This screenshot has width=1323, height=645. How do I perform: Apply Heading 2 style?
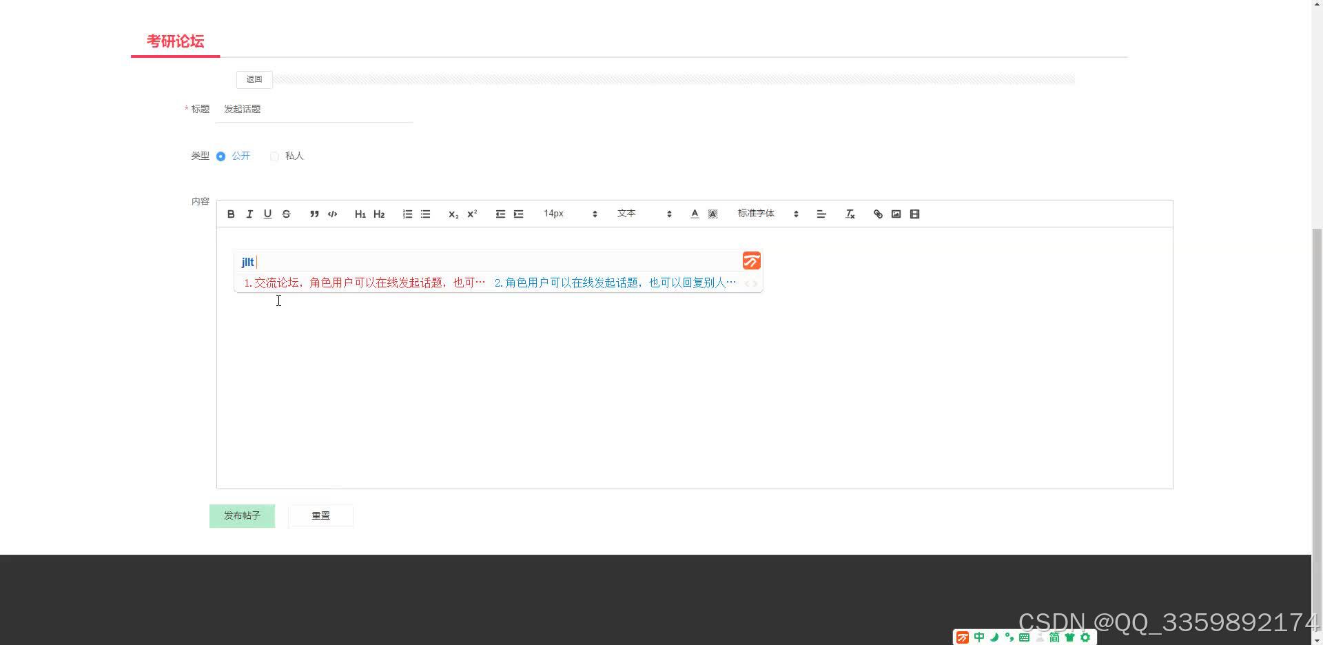click(379, 214)
